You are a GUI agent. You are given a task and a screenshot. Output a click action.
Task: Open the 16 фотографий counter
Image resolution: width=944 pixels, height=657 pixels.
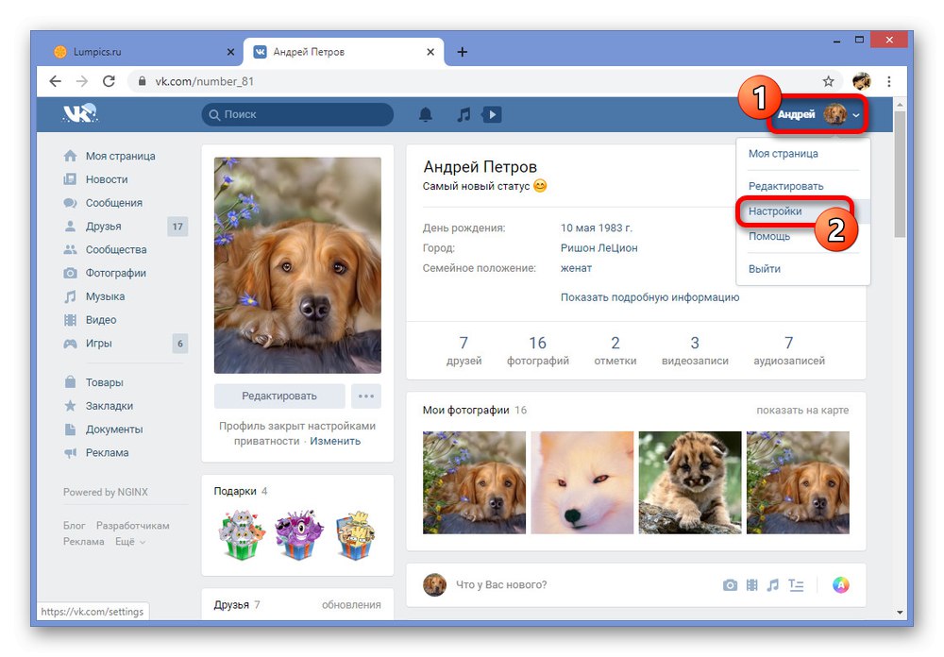point(538,350)
